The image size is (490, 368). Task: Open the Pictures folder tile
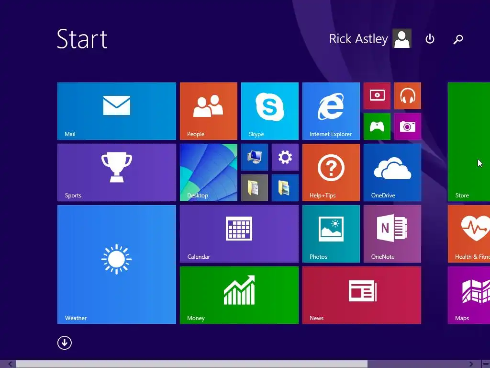point(285,188)
